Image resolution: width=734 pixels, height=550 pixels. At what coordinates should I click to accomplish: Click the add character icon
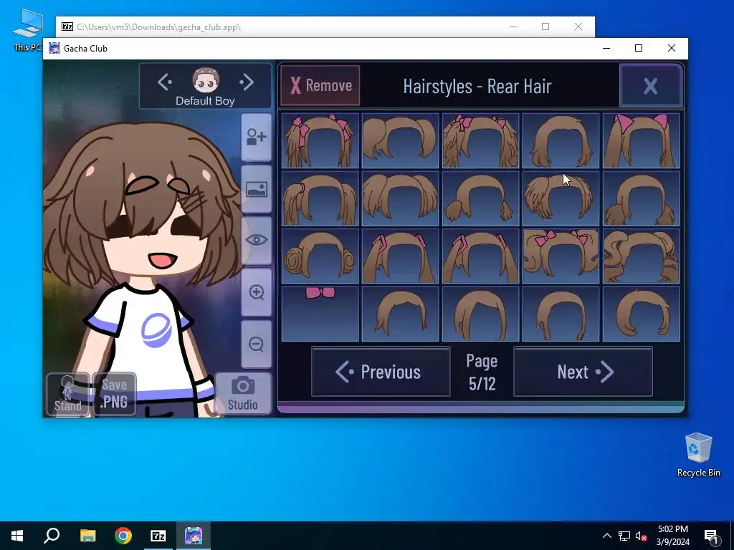click(257, 138)
